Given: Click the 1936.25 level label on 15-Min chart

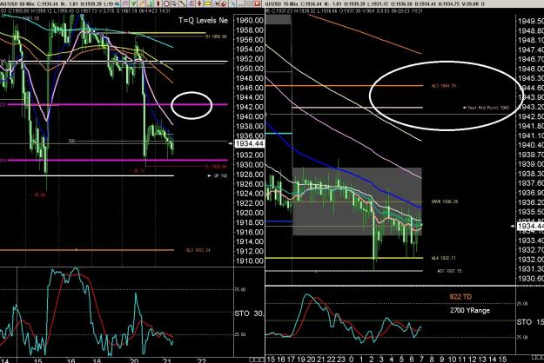Looking at the screenshot, I should [x=445, y=201].
